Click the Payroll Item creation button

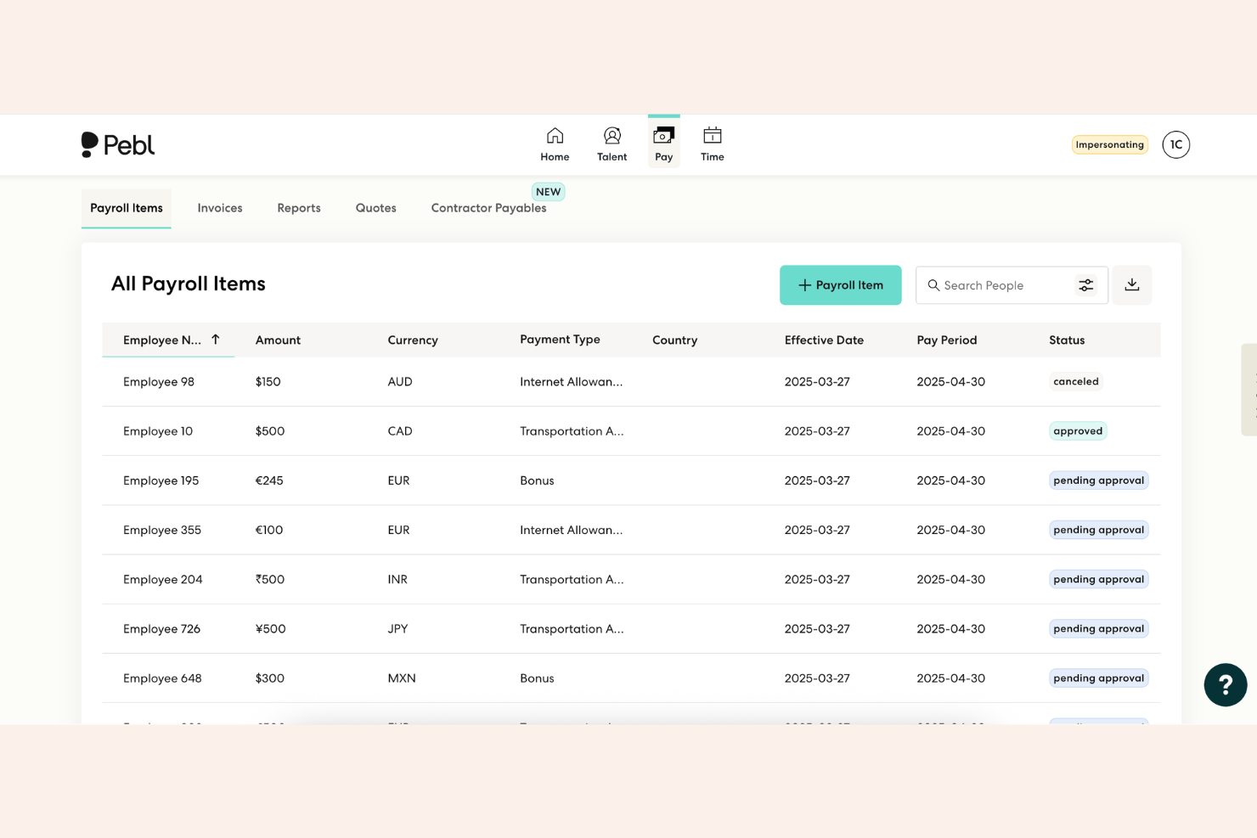pos(840,285)
